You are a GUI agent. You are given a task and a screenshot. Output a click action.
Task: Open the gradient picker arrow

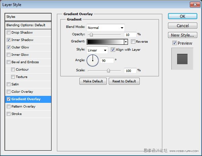tap(126, 42)
